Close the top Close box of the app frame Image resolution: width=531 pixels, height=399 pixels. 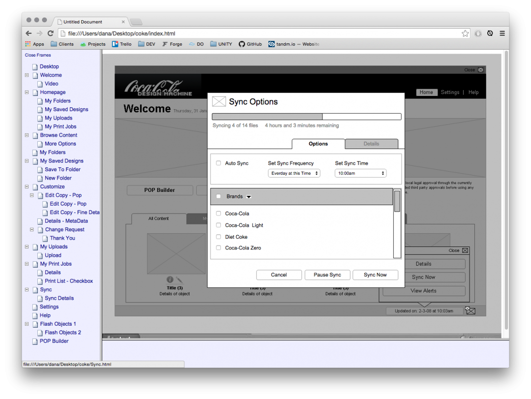coord(480,70)
